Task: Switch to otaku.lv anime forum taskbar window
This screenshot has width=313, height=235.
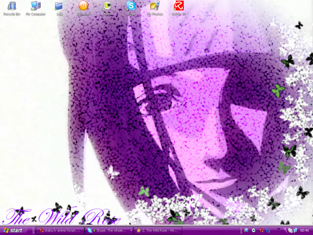Action: pyautogui.click(x=60, y=230)
